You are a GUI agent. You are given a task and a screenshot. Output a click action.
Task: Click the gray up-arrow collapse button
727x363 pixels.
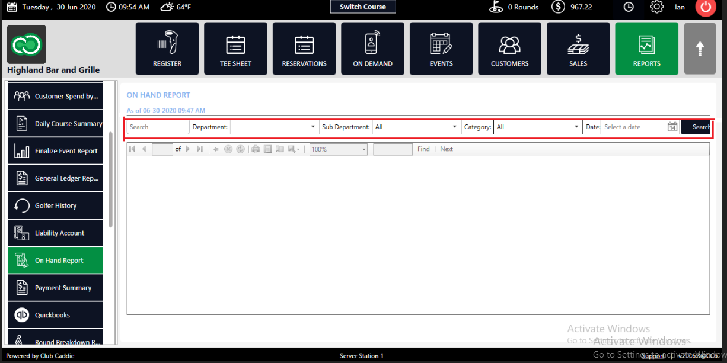(700, 49)
